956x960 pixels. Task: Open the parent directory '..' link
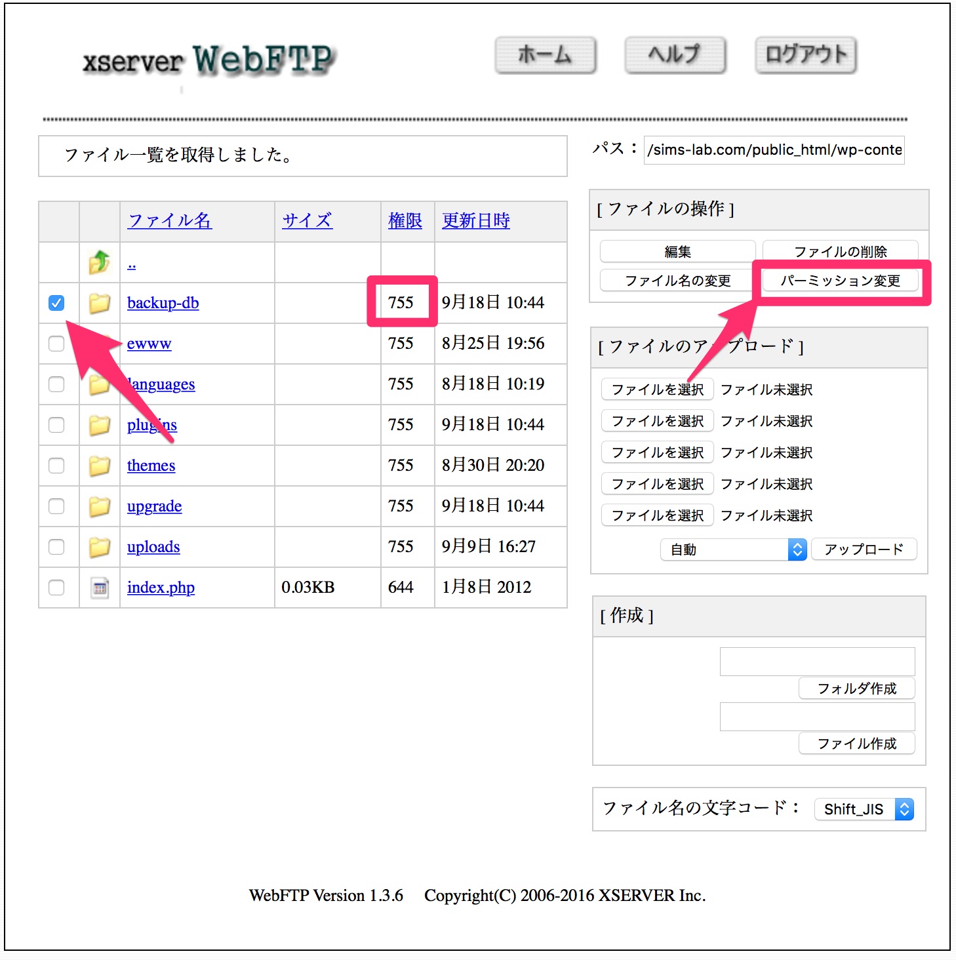[132, 266]
